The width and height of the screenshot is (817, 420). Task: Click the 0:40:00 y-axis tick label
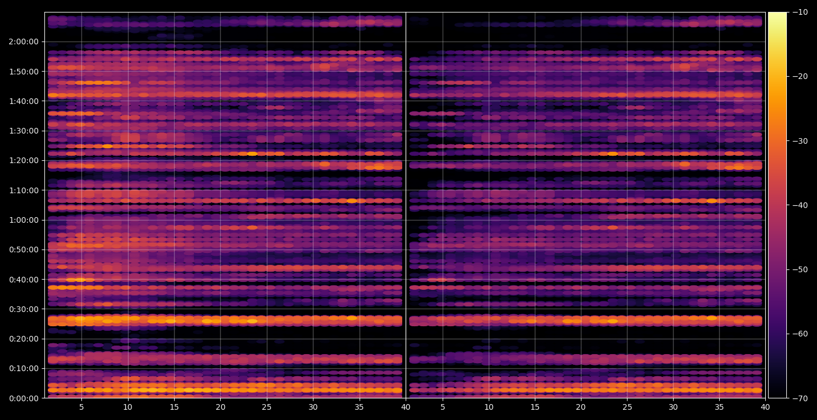click(x=24, y=280)
